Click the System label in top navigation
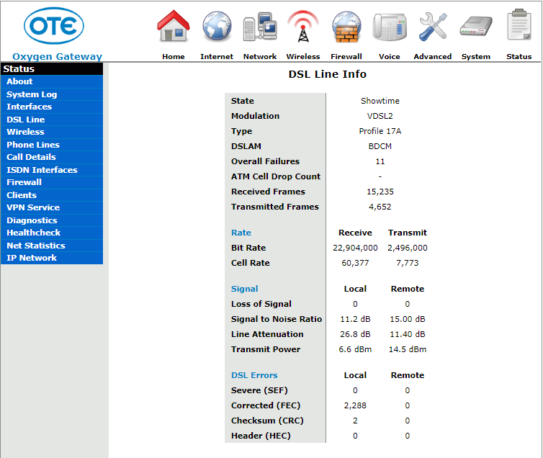The height and width of the screenshot is (458, 543). pyautogui.click(x=476, y=56)
